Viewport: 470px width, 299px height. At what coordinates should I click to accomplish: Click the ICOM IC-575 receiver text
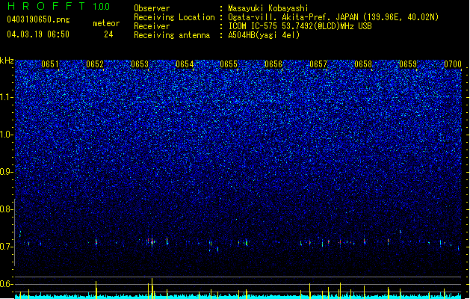300,26
